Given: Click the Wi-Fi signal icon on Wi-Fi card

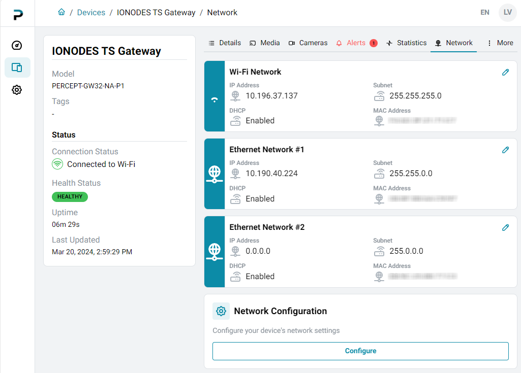Looking at the screenshot, I should 214,99.
